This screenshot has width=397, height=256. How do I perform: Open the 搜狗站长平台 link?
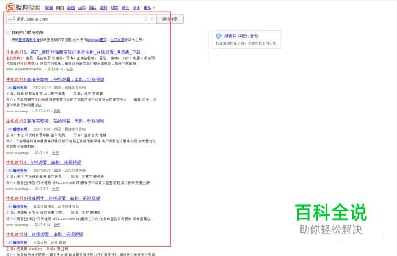pyautogui.click(x=29, y=40)
